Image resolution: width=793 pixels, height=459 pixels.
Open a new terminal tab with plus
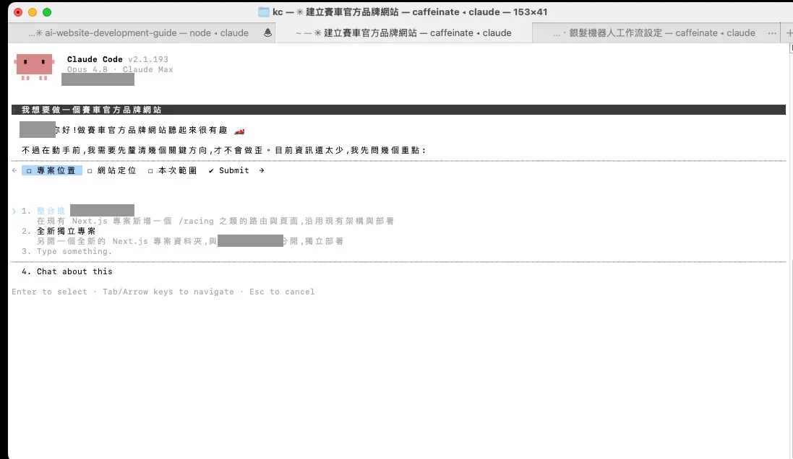click(x=789, y=32)
